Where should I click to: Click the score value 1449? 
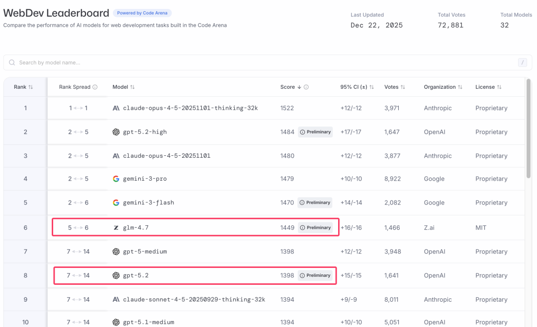(287, 228)
